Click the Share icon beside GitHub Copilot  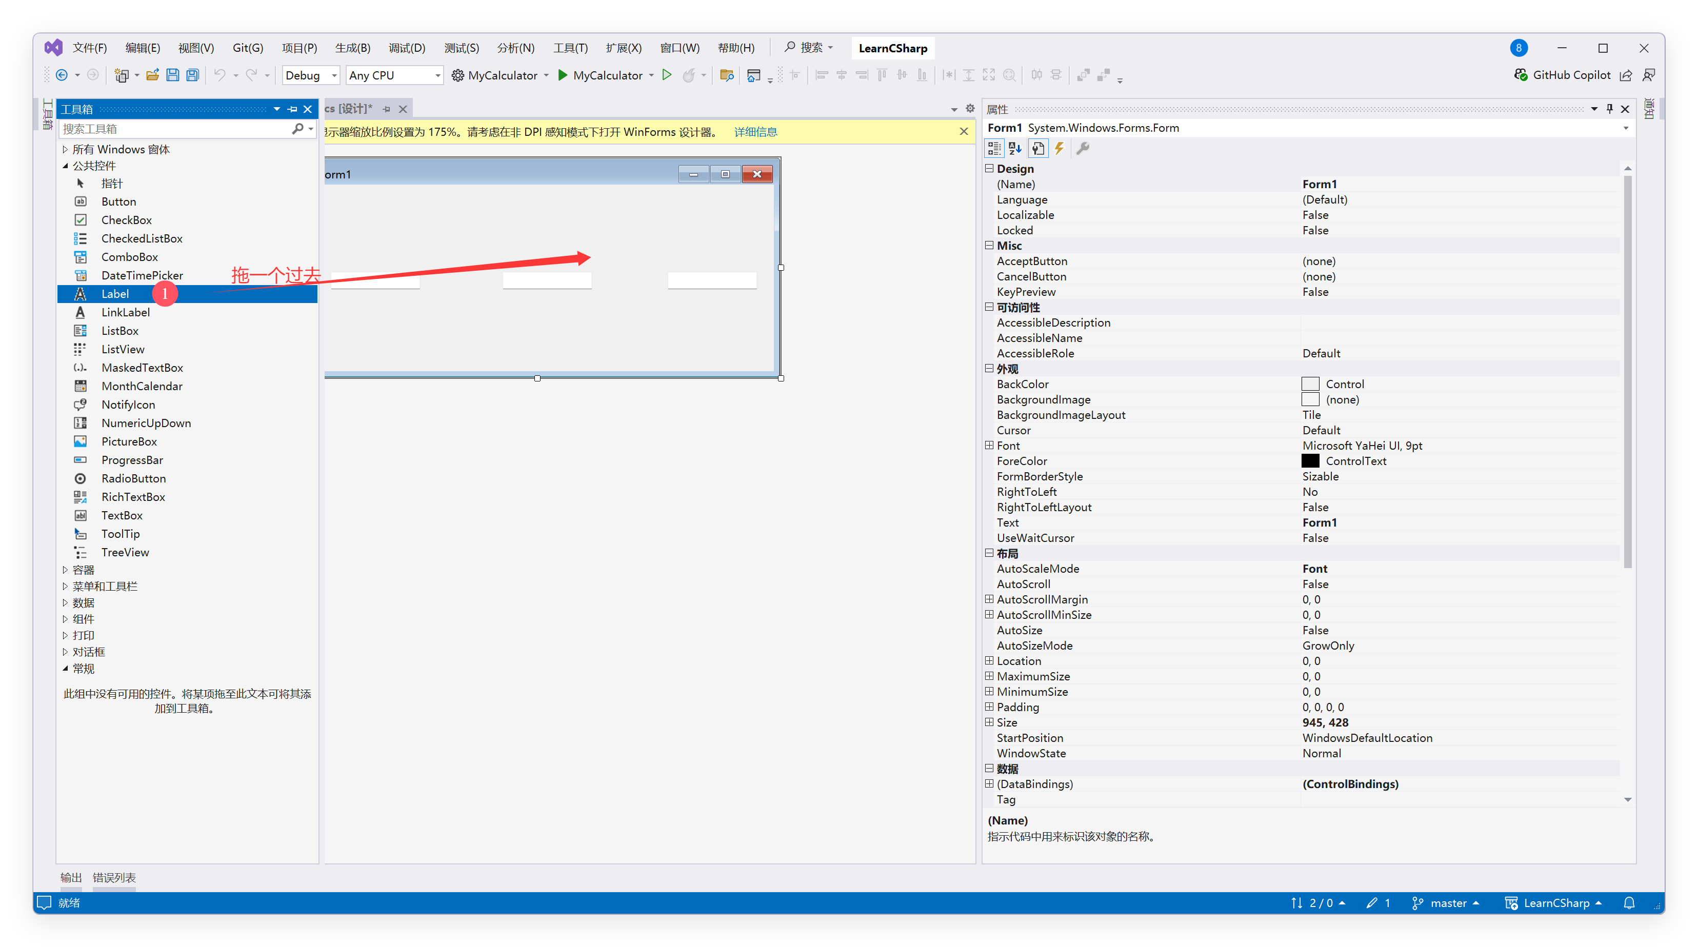click(x=1626, y=75)
